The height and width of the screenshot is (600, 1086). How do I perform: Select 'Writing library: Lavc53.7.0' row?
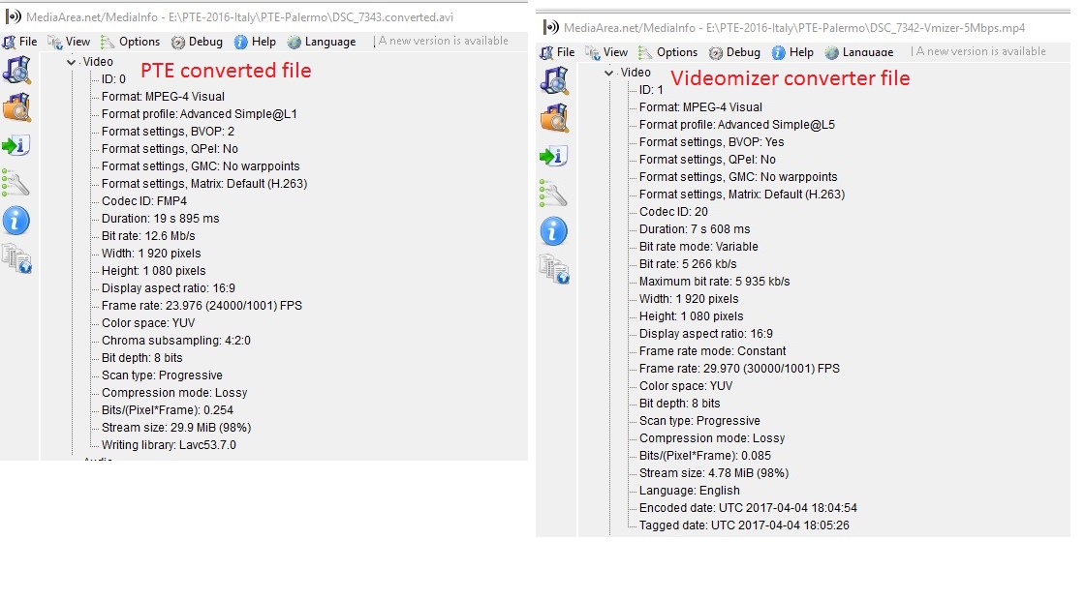[x=169, y=445]
